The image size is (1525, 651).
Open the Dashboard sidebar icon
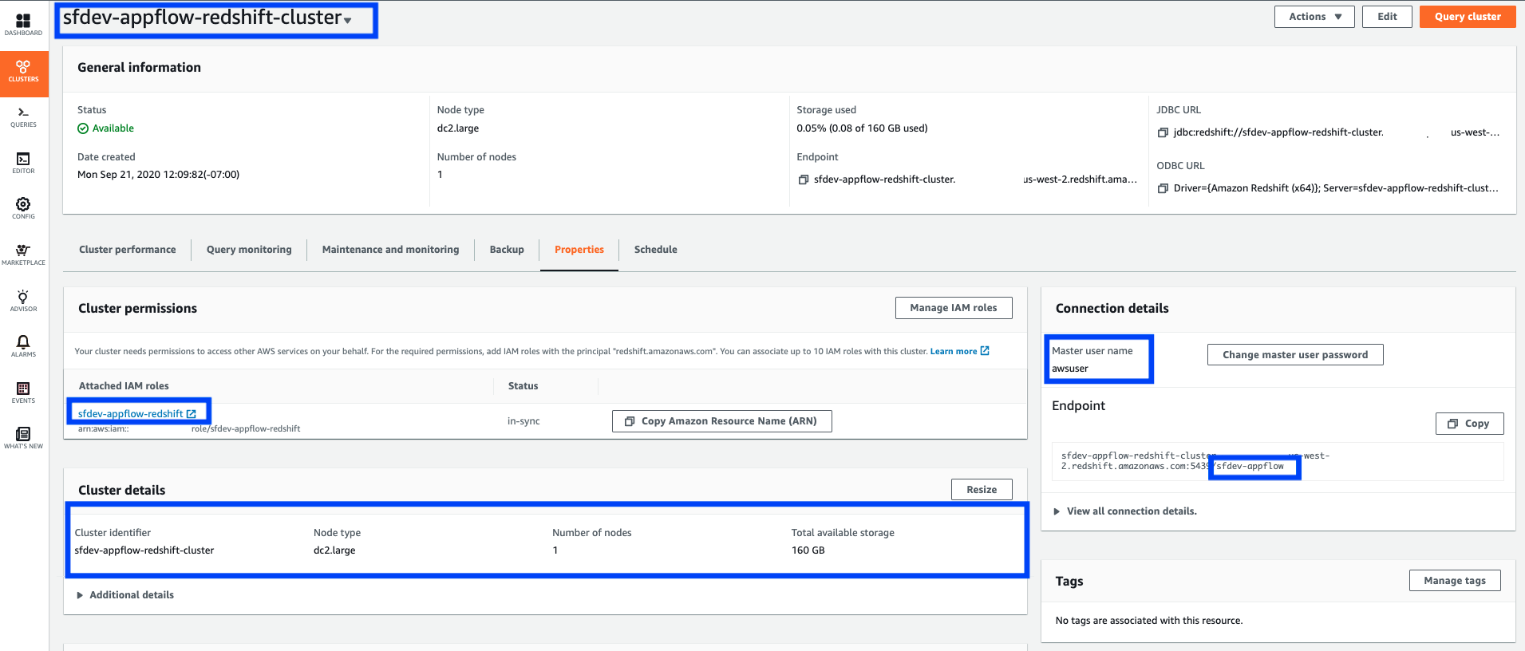[x=23, y=24]
